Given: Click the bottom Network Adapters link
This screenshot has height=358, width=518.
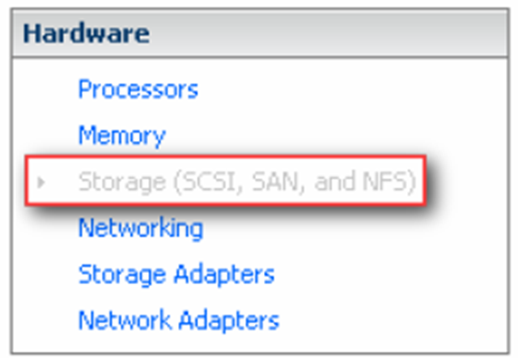Looking at the screenshot, I should pos(178,321).
